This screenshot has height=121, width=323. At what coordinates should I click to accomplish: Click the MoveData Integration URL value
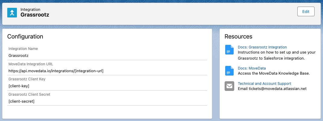click(56, 71)
